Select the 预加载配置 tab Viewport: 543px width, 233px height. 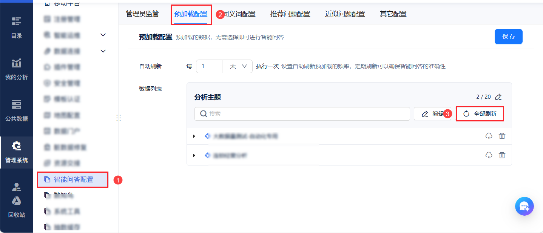click(x=191, y=14)
